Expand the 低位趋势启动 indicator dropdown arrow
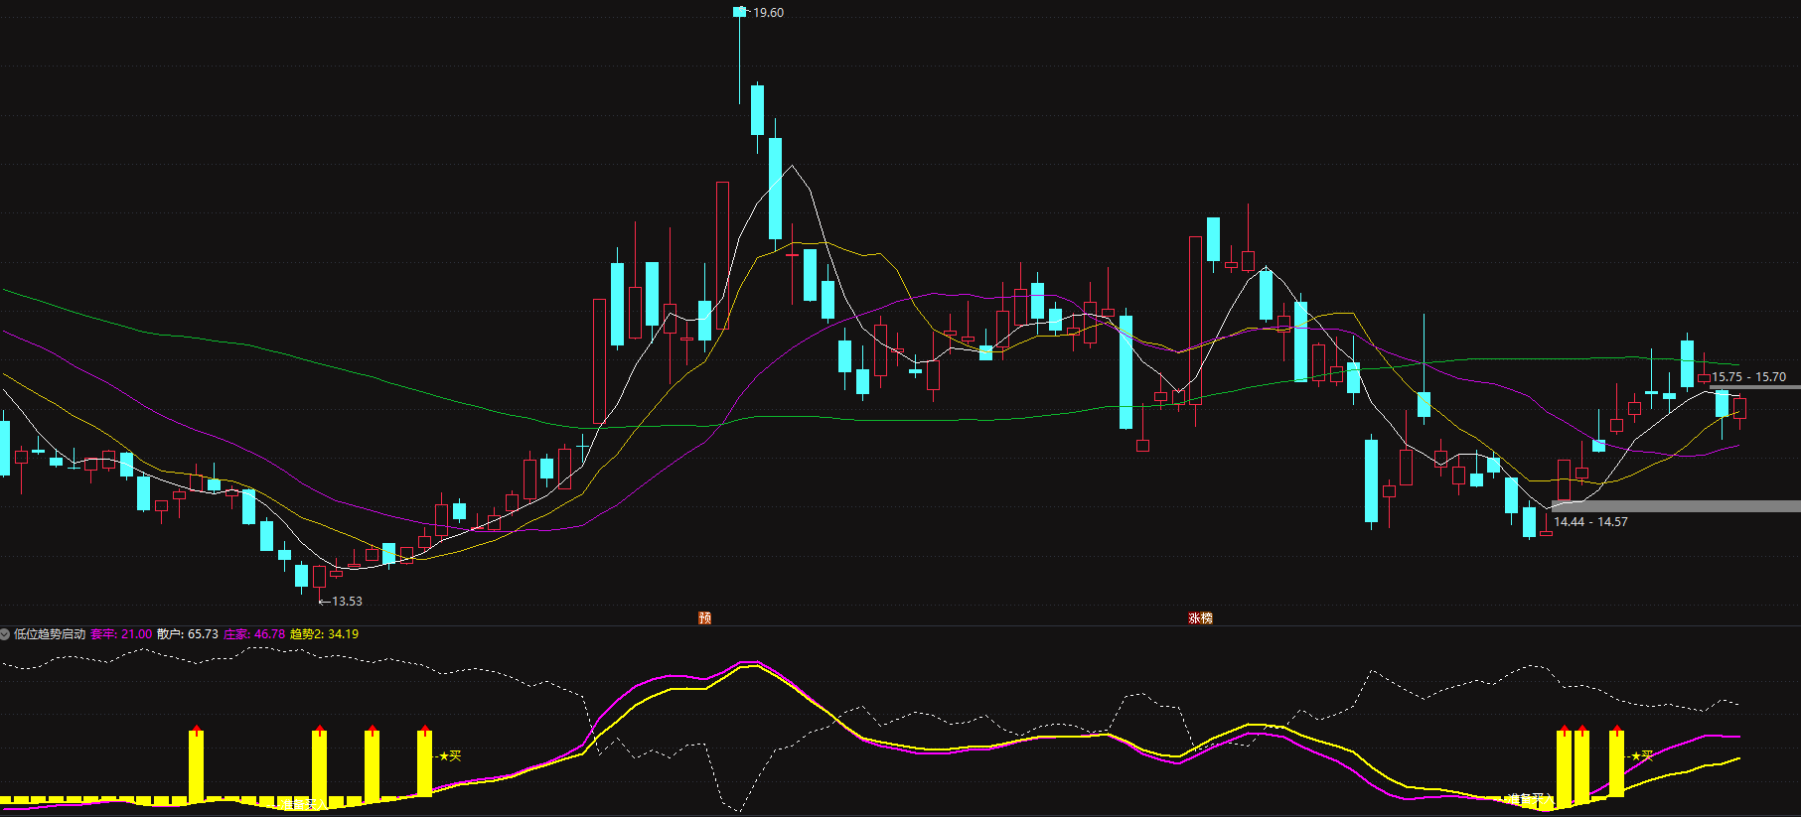This screenshot has height=817, width=1801. (5, 634)
